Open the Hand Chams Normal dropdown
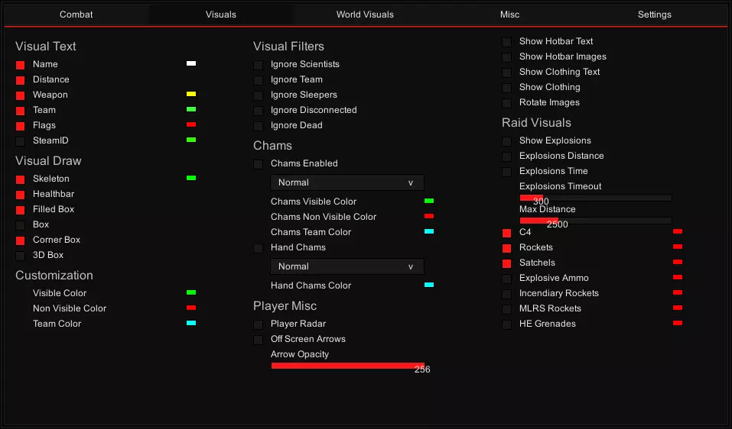Screen dimensions: 732x429 pos(347,266)
